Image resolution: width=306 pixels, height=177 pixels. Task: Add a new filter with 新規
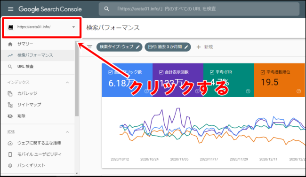[x=204, y=47]
